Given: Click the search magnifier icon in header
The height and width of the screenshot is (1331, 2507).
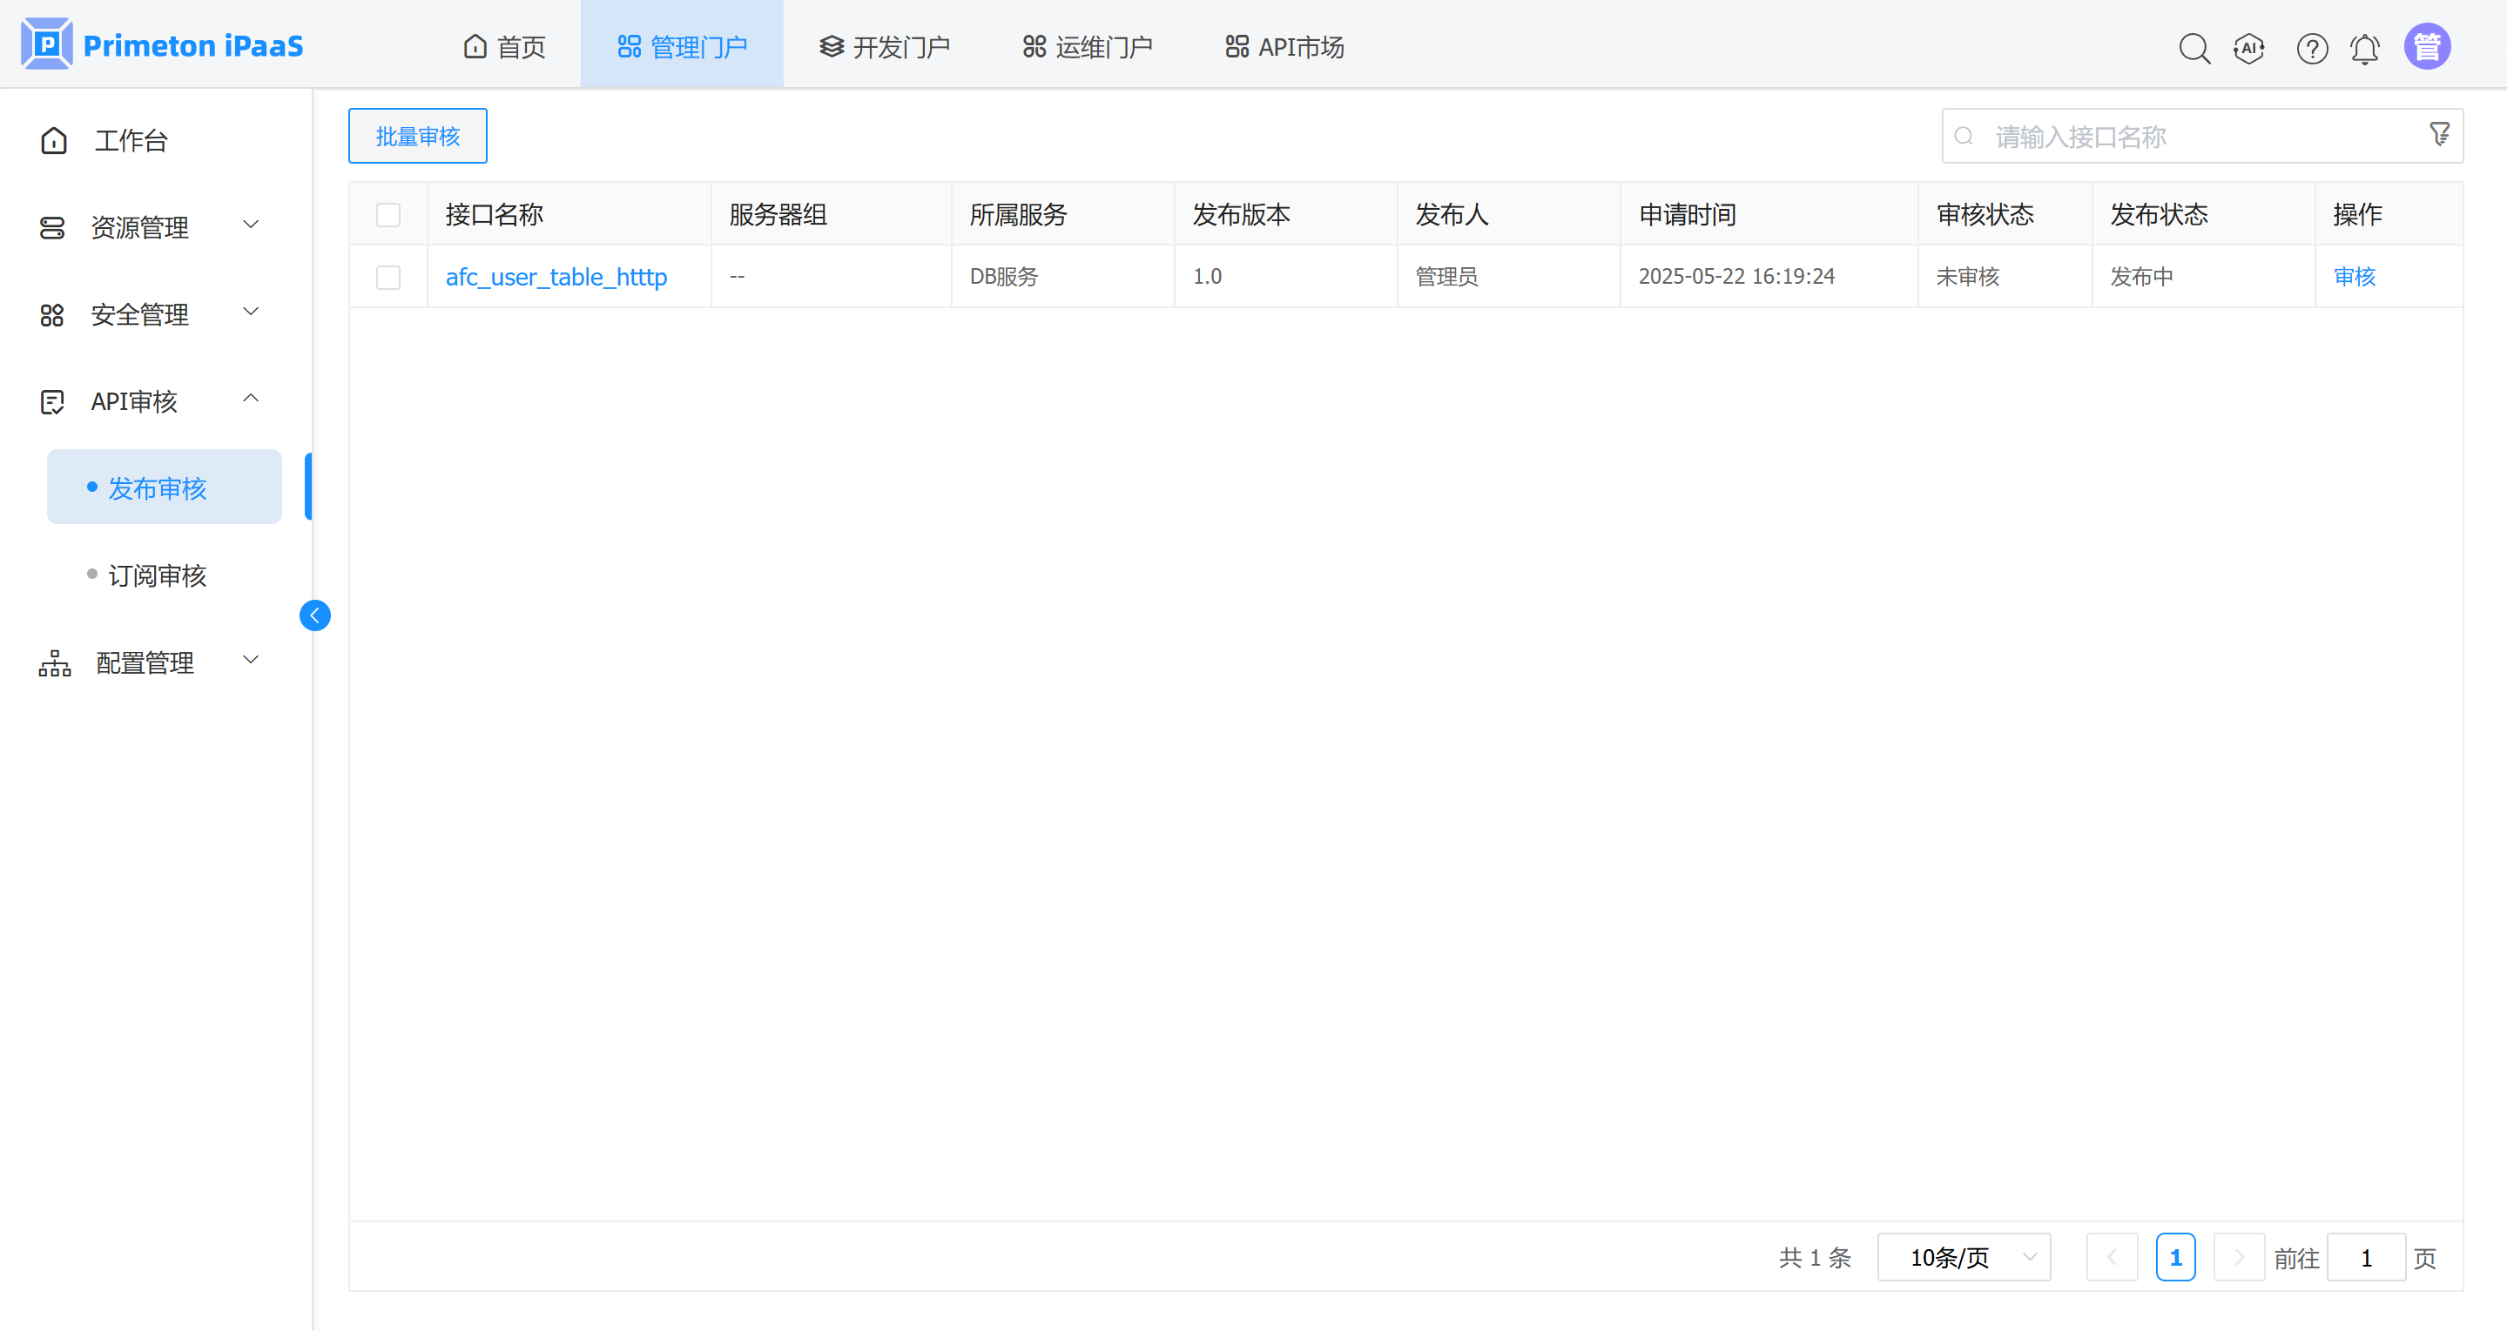Looking at the screenshot, I should (x=2194, y=48).
